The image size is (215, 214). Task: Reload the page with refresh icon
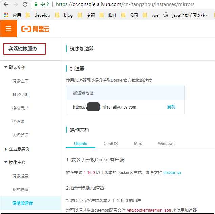25,4
